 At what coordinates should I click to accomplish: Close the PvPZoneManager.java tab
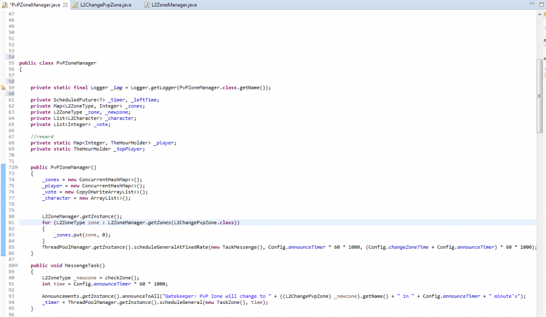click(66, 5)
